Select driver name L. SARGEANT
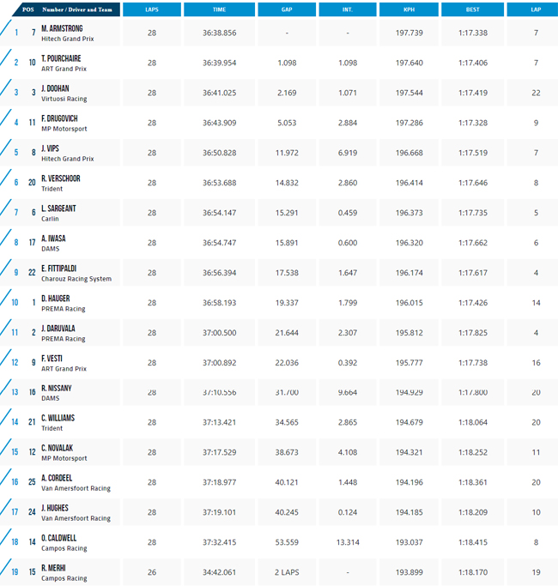558x586 pixels. pos(58,208)
